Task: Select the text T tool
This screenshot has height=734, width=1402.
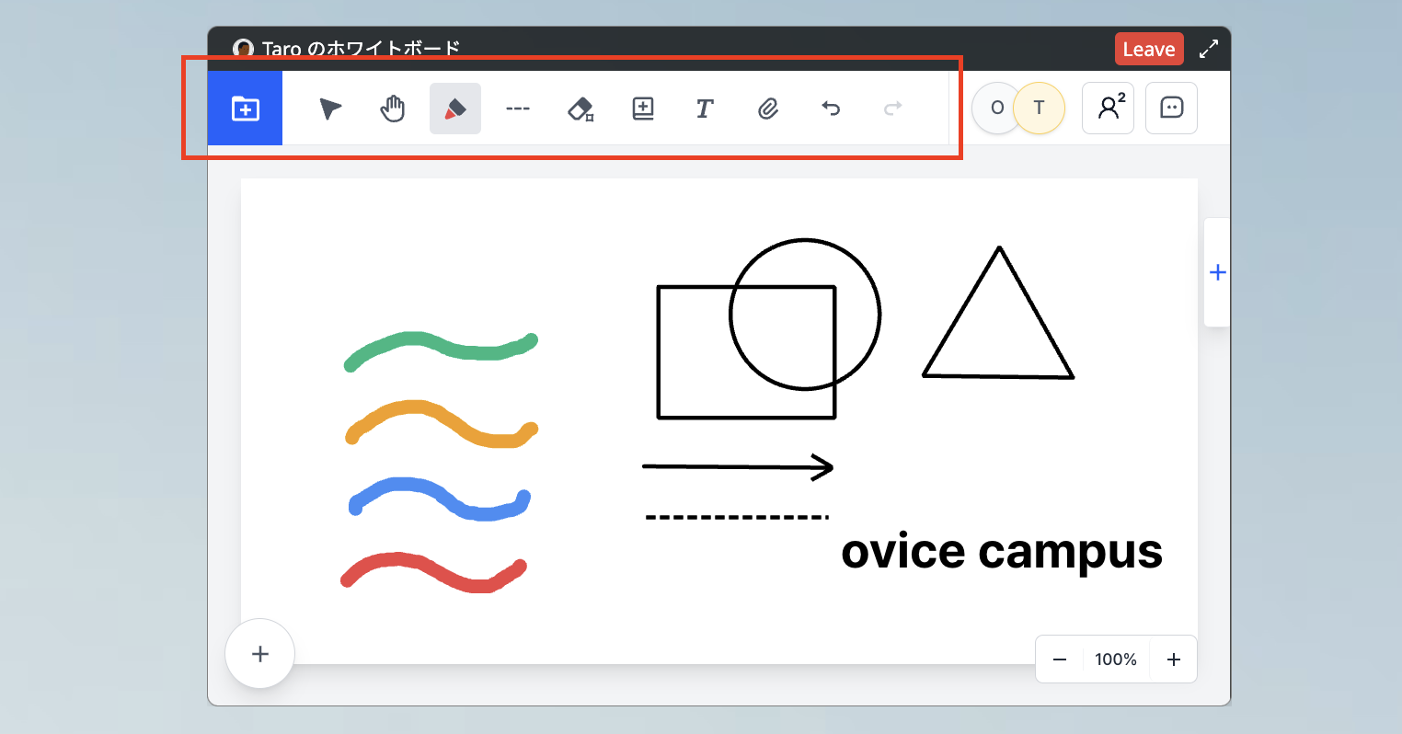Action: pos(705,109)
